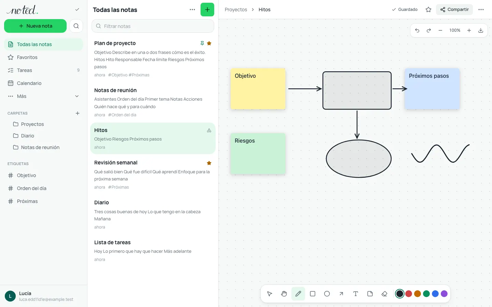This screenshot has height=307, width=492.
Task: Open note options menu in the top-right corner
Action: coord(481,10)
